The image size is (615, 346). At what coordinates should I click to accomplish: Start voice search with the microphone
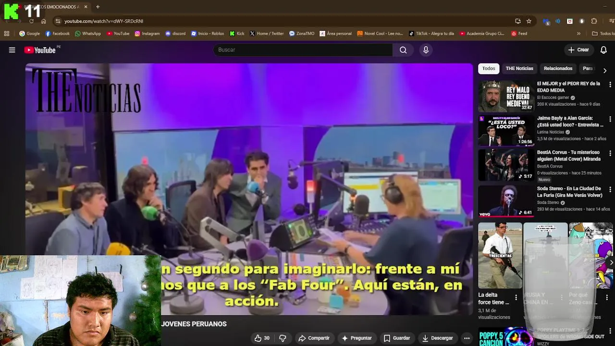point(426,50)
